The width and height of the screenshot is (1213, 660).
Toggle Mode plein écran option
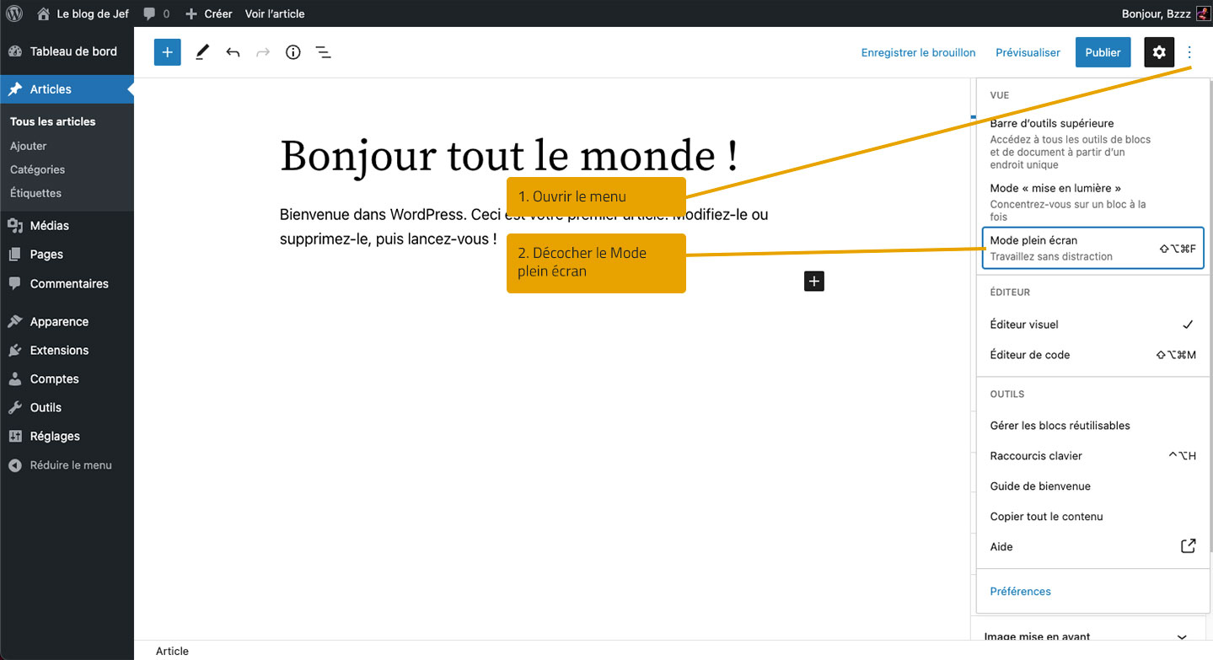1092,248
